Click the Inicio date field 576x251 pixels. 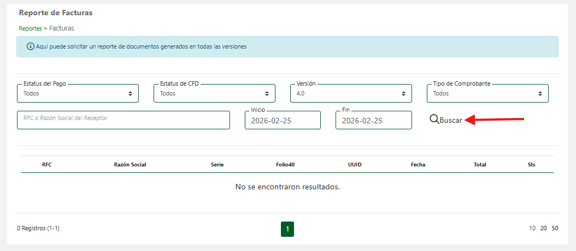(x=283, y=121)
